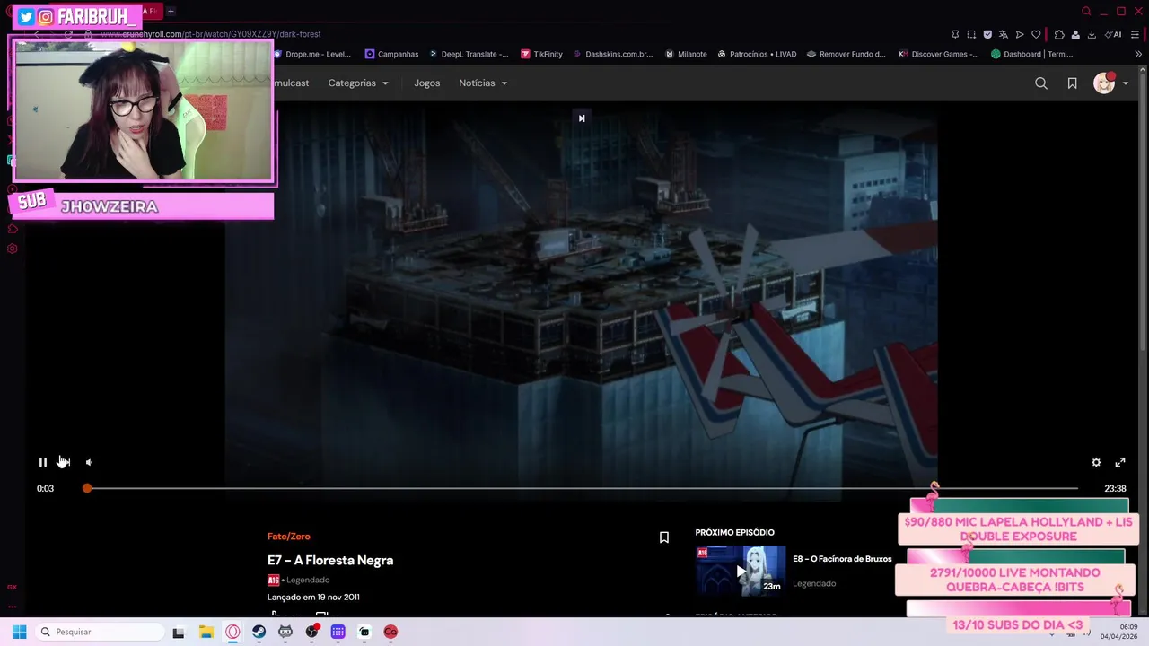Click the E7 - A Floresta Negra title
The width and height of the screenshot is (1149, 646).
point(330,560)
